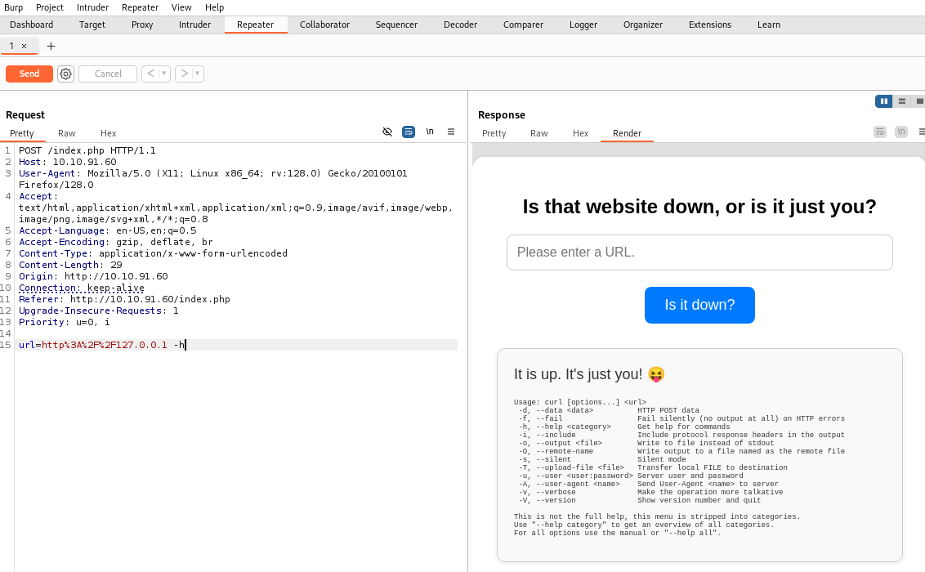Add a new Repeater tab with plus
Image resolution: width=925 pixels, height=572 pixels.
51,46
